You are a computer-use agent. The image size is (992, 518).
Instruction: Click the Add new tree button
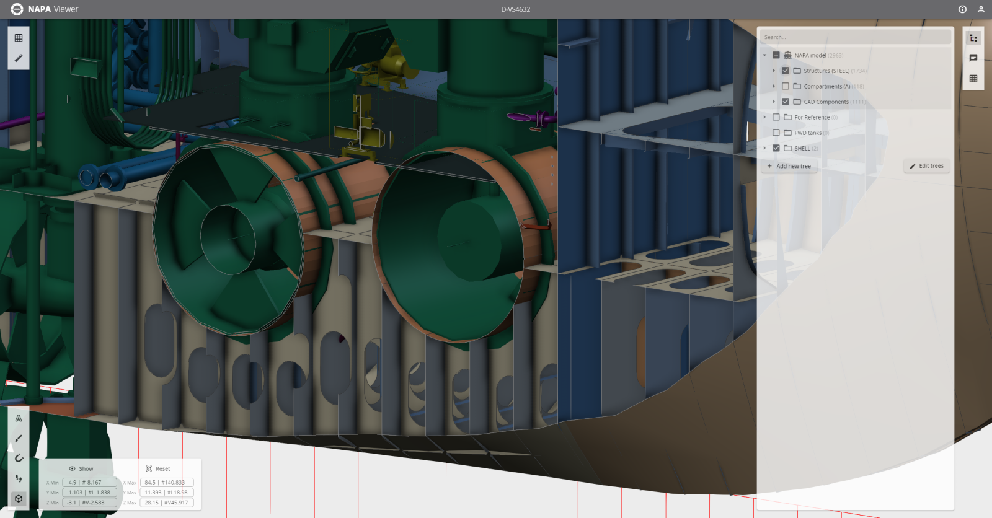[x=789, y=166]
